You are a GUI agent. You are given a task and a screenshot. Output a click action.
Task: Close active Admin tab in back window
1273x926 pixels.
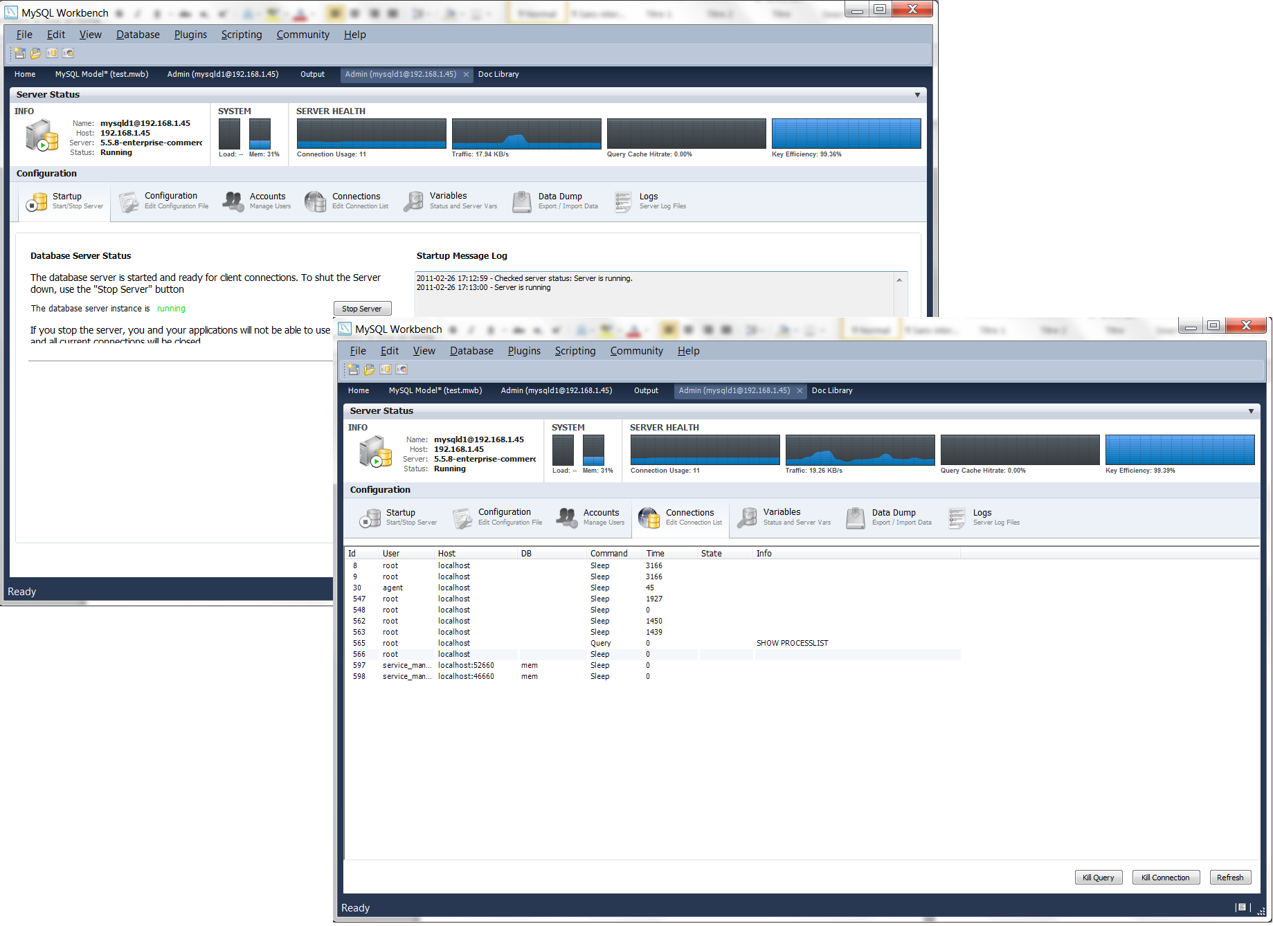(466, 75)
